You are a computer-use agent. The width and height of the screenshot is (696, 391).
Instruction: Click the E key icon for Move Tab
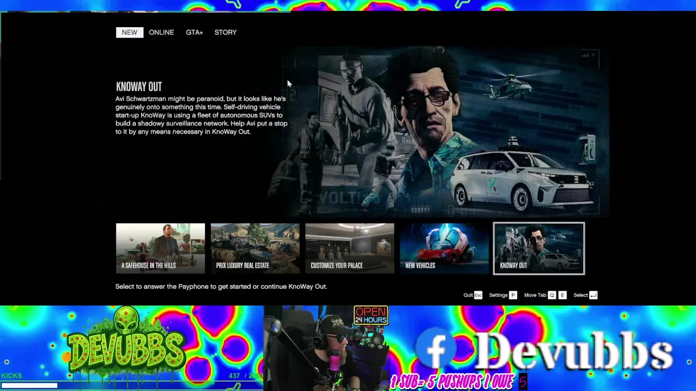click(562, 295)
